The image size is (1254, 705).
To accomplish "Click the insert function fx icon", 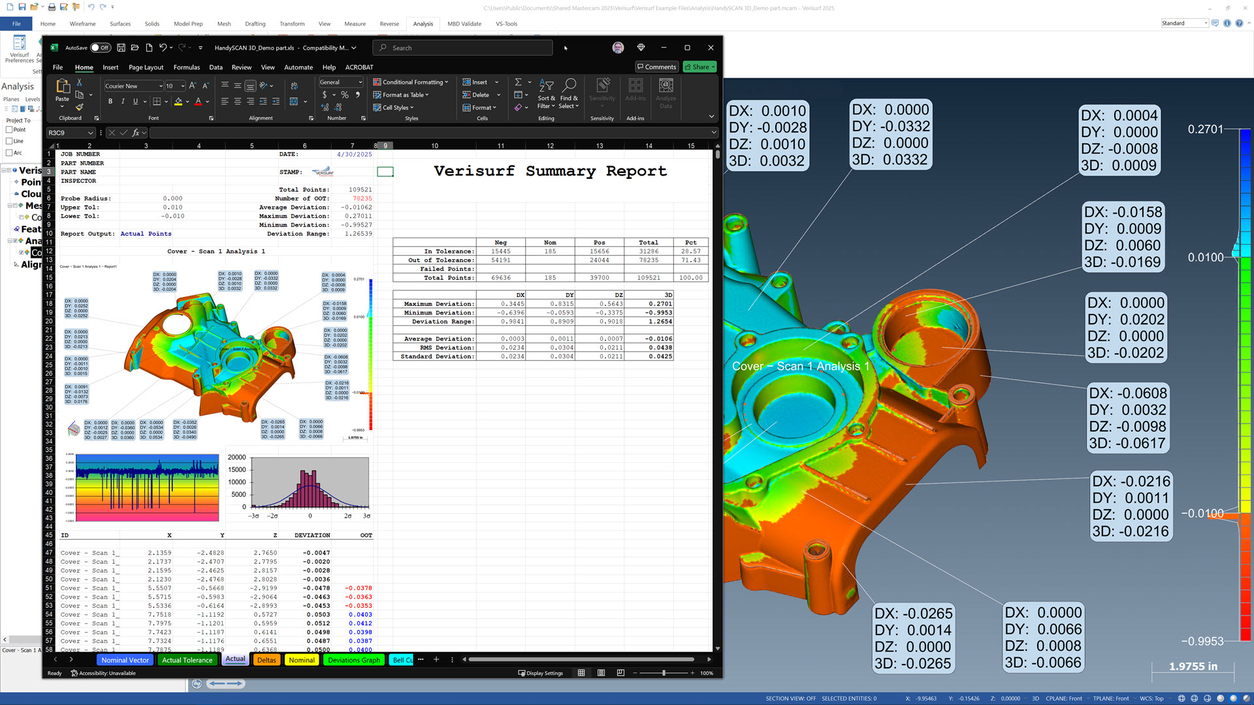I will pos(136,133).
